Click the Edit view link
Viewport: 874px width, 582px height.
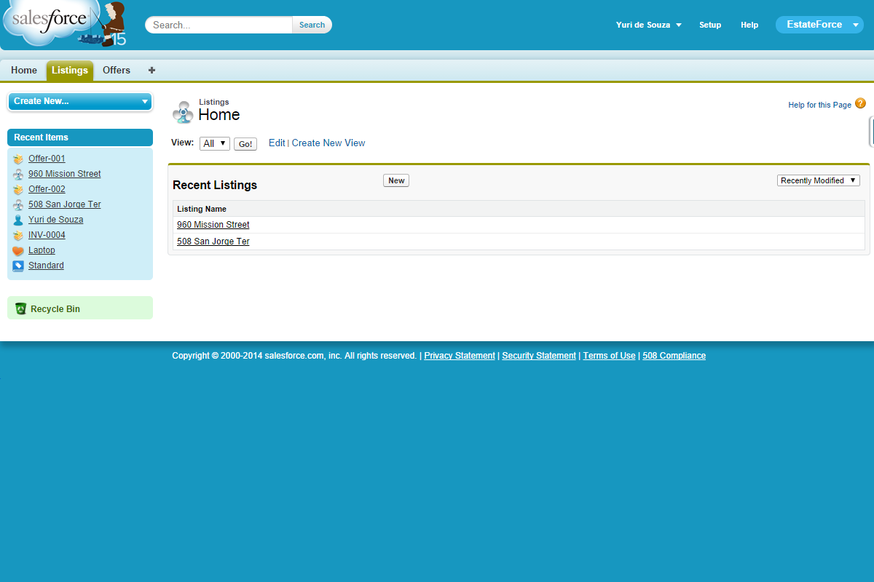tap(277, 143)
